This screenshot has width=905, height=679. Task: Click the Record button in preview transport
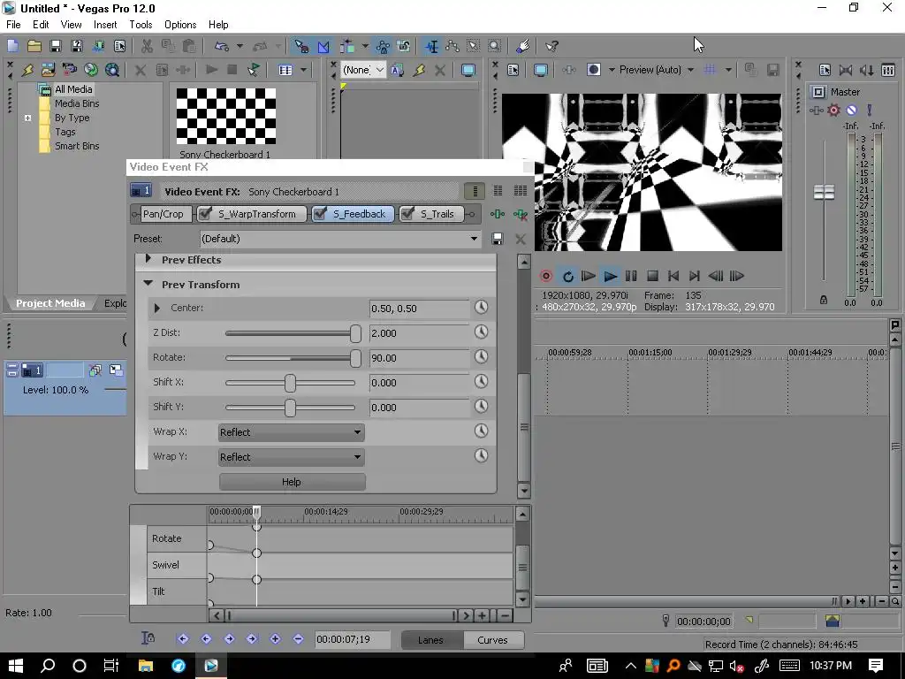(x=546, y=276)
